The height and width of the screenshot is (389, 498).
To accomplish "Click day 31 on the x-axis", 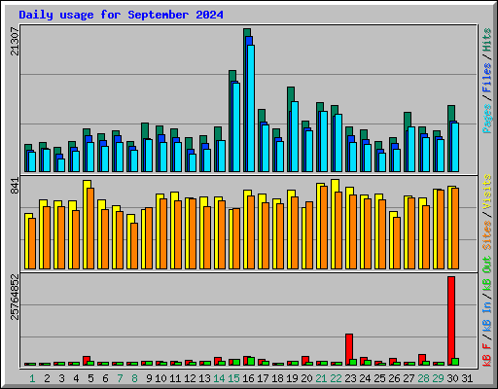I will coord(467,378).
